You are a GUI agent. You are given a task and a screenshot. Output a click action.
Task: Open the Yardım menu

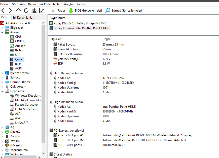tap(81, 4)
